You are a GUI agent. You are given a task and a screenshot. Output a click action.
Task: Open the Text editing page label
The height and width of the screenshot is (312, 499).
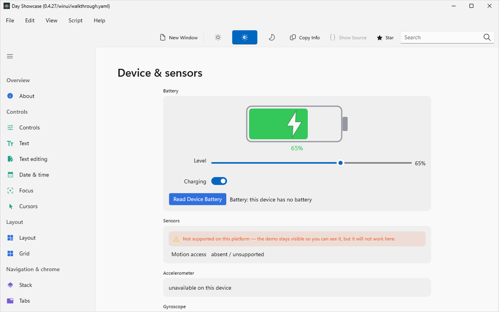point(33,159)
